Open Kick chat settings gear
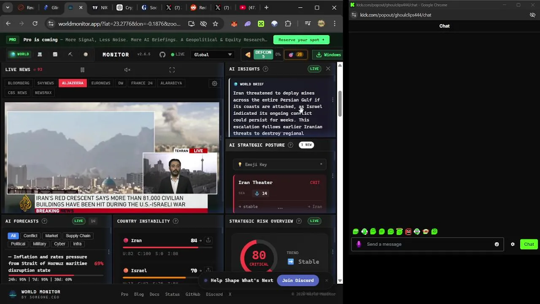This screenshot has width=540, height=304. pos(513,244)
